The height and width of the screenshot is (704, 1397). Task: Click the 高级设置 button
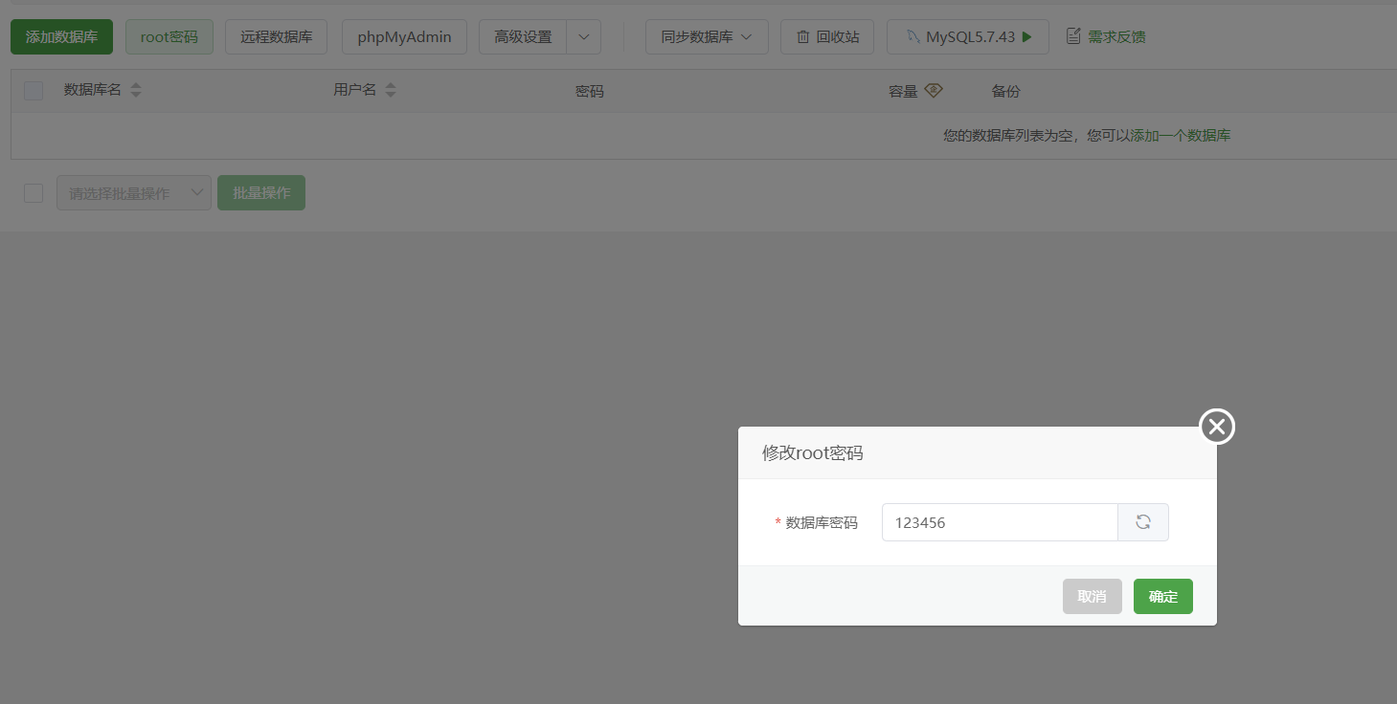click(523, 37)
